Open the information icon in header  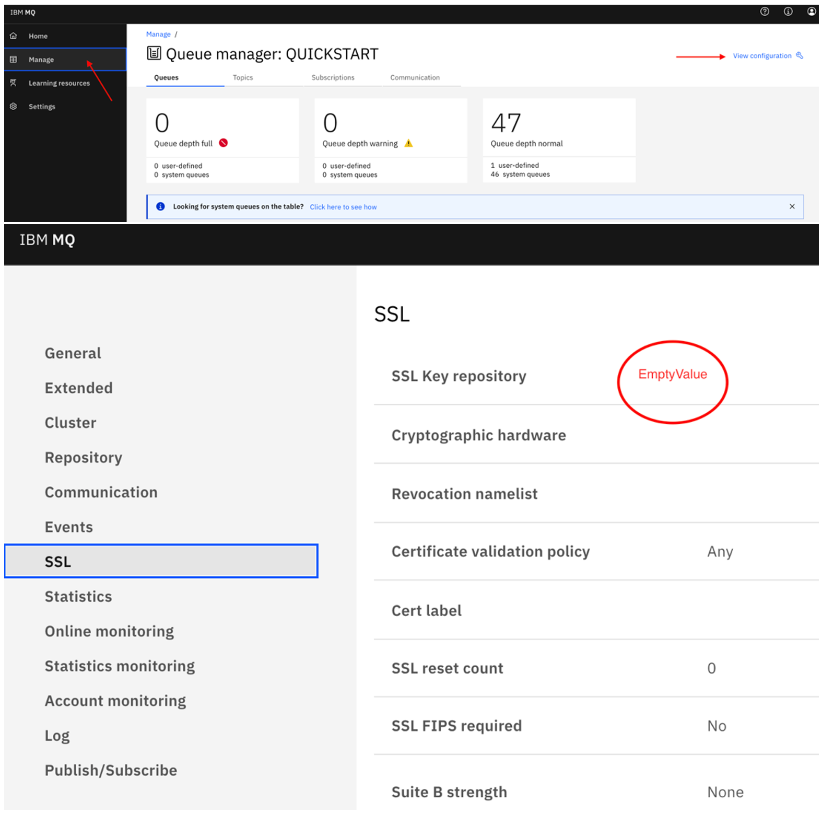click(788, 11)
